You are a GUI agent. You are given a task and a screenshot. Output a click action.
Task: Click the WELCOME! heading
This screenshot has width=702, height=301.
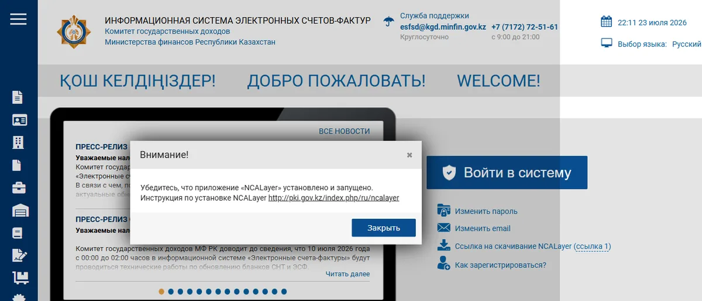(x=498, y=80)
